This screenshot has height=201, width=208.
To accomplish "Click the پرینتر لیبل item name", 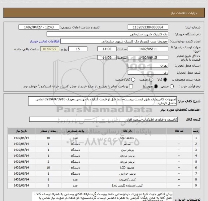I will (127, 150).
